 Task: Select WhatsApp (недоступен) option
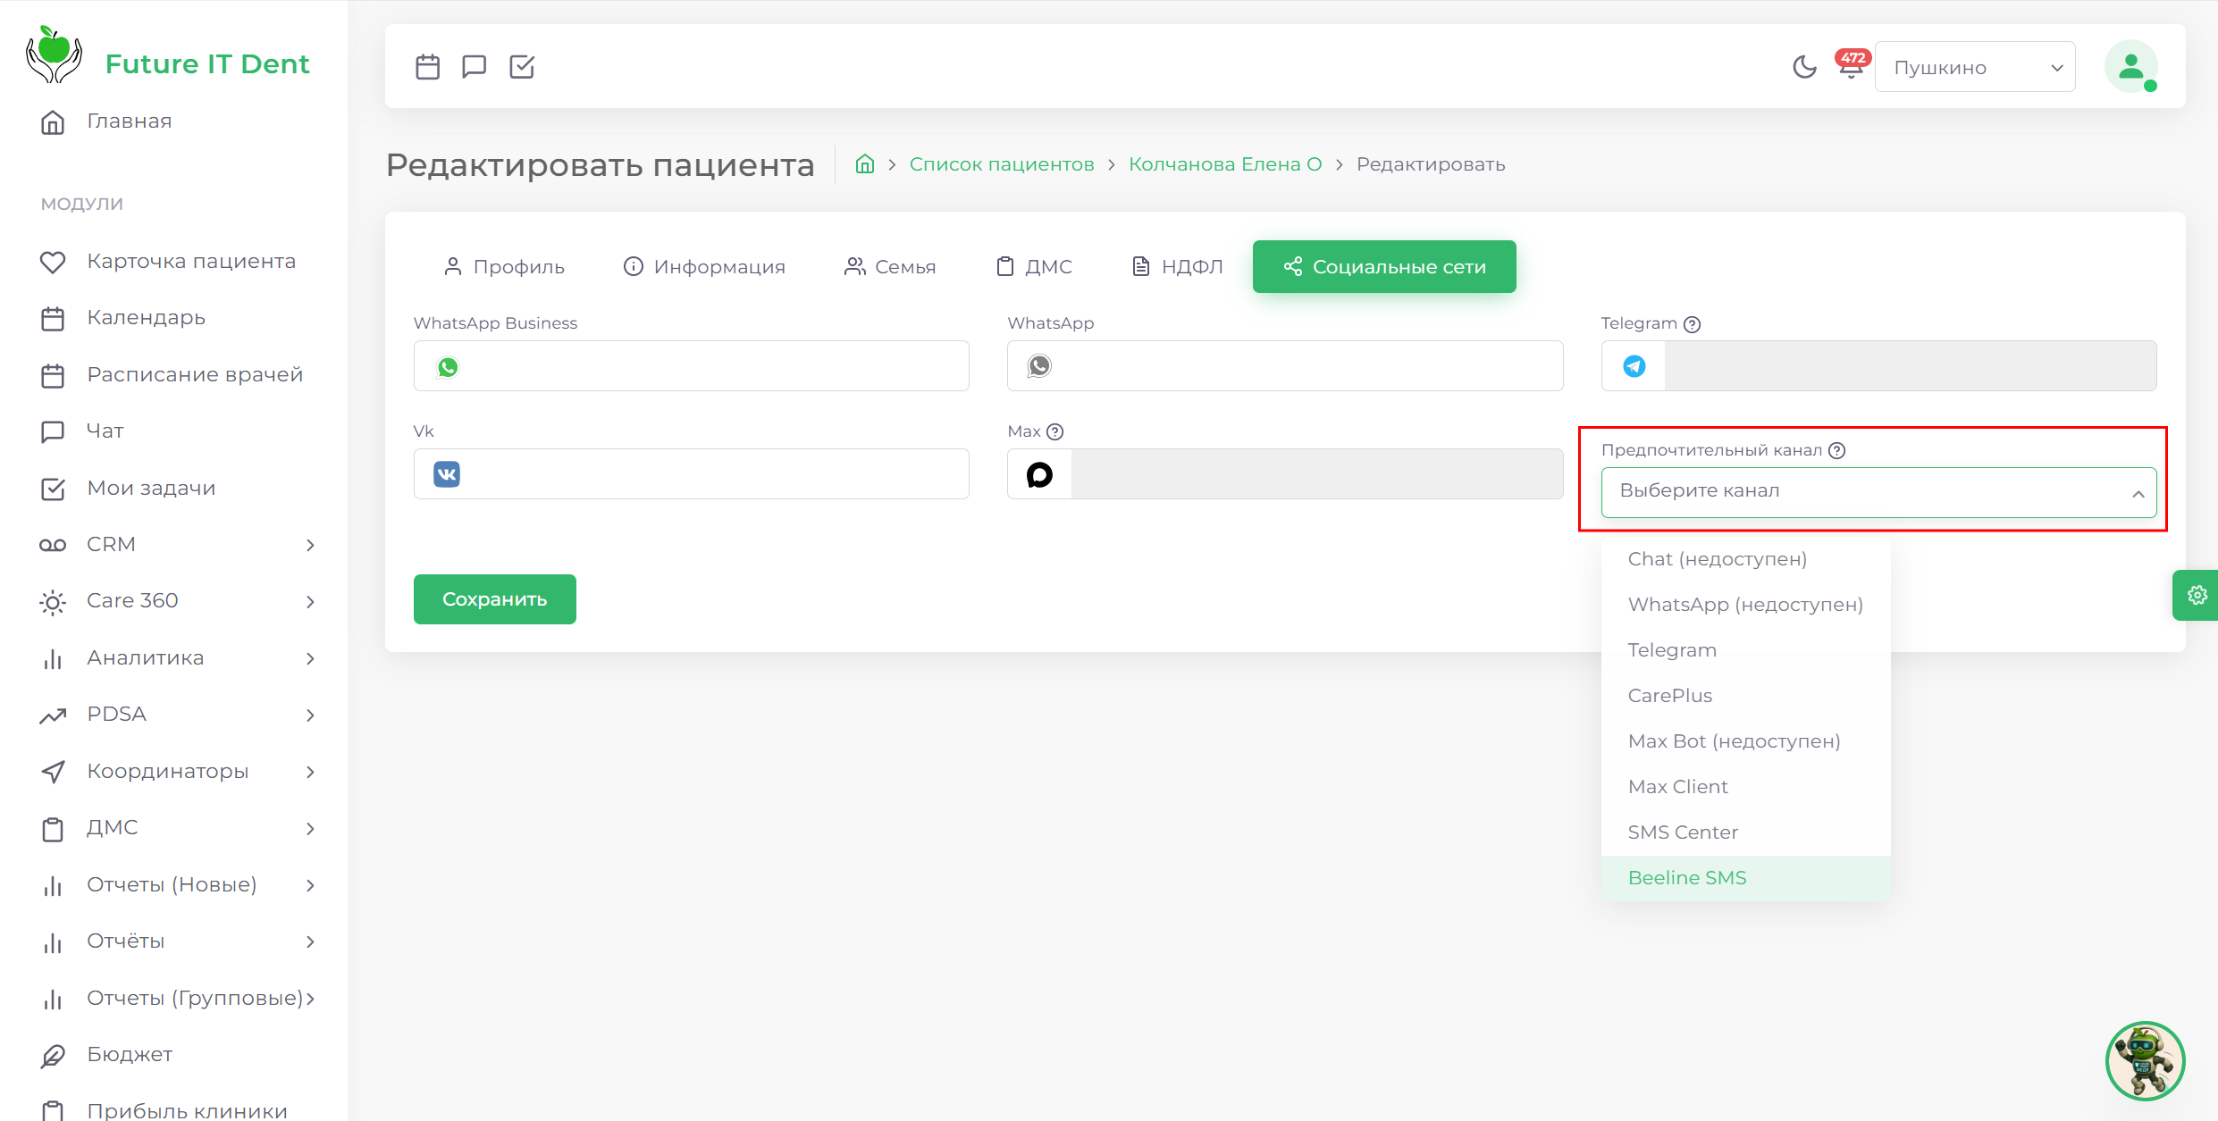(x=1745, y=605)
